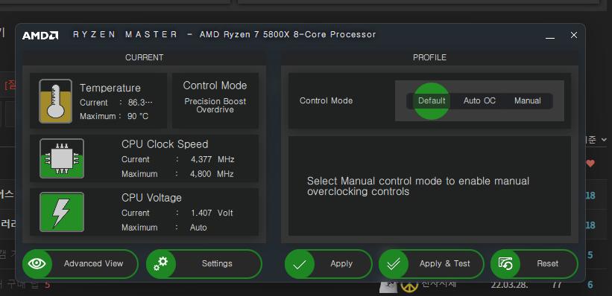Click the Select Manual control mode message
The width and height of the screenshot is (612, 296).
(418, 186)
